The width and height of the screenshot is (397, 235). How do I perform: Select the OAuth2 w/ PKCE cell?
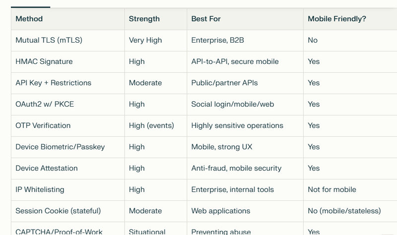pos(46,104)
